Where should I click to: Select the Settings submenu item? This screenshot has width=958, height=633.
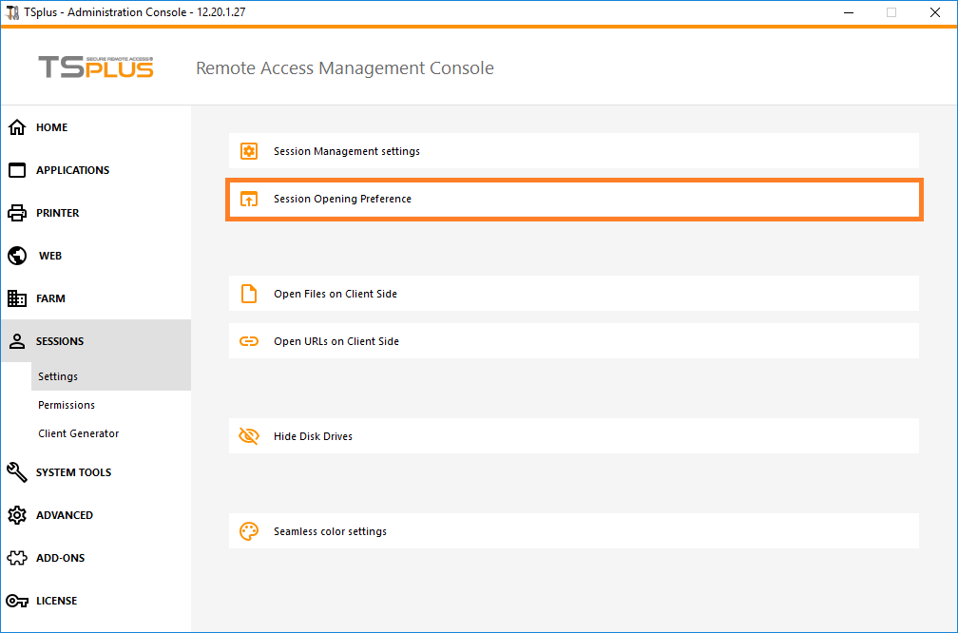58,376
